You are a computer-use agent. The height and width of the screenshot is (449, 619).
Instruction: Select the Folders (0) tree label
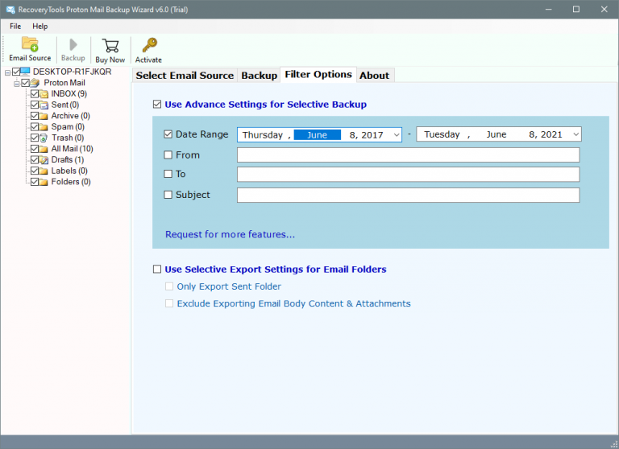tap(71, 182)
